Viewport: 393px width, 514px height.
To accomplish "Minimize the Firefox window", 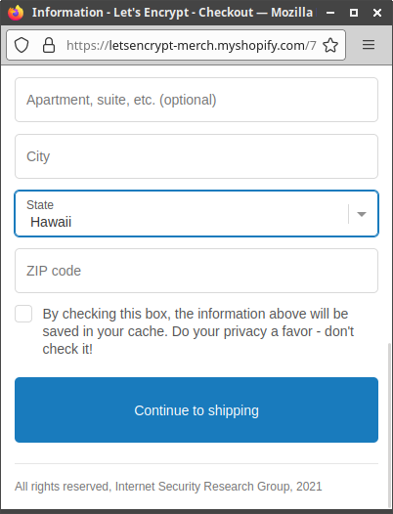I will pyautogui.click(x=330, y=13).
